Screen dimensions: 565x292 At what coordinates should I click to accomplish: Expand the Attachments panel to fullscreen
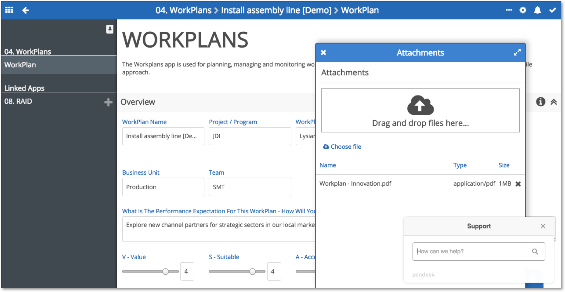coord(517,52)
